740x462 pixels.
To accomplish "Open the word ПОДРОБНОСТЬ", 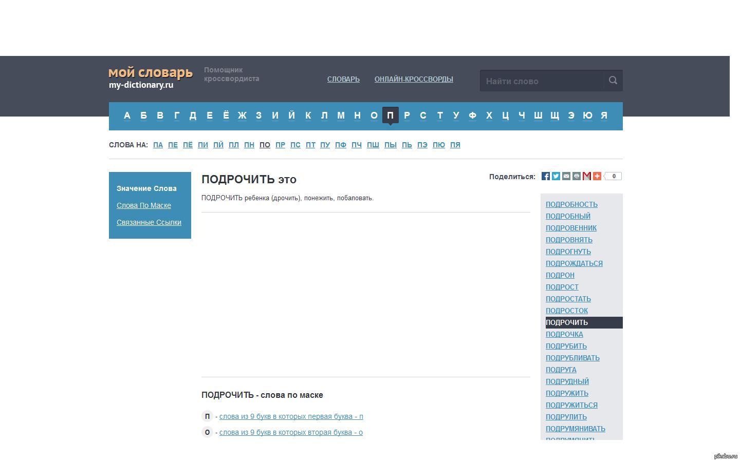I will (x=571, y=204).
